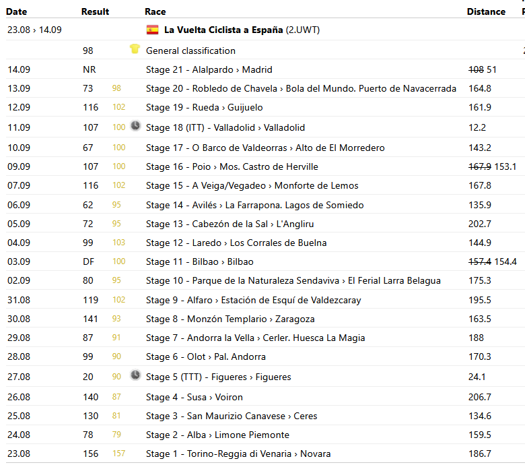Screen dimensions: 525x467
Task: Click the Date column header
Action: coord(17,11)
